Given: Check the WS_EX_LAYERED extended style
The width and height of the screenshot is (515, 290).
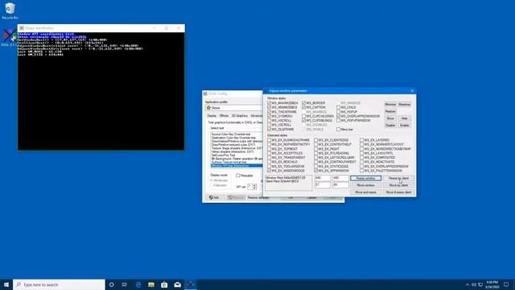Looking at the screenshot, I should click(x=375, y=139).
